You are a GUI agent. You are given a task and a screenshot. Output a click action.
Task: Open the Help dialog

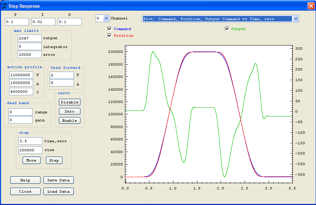pyautogui.click(x=25, y=180)
